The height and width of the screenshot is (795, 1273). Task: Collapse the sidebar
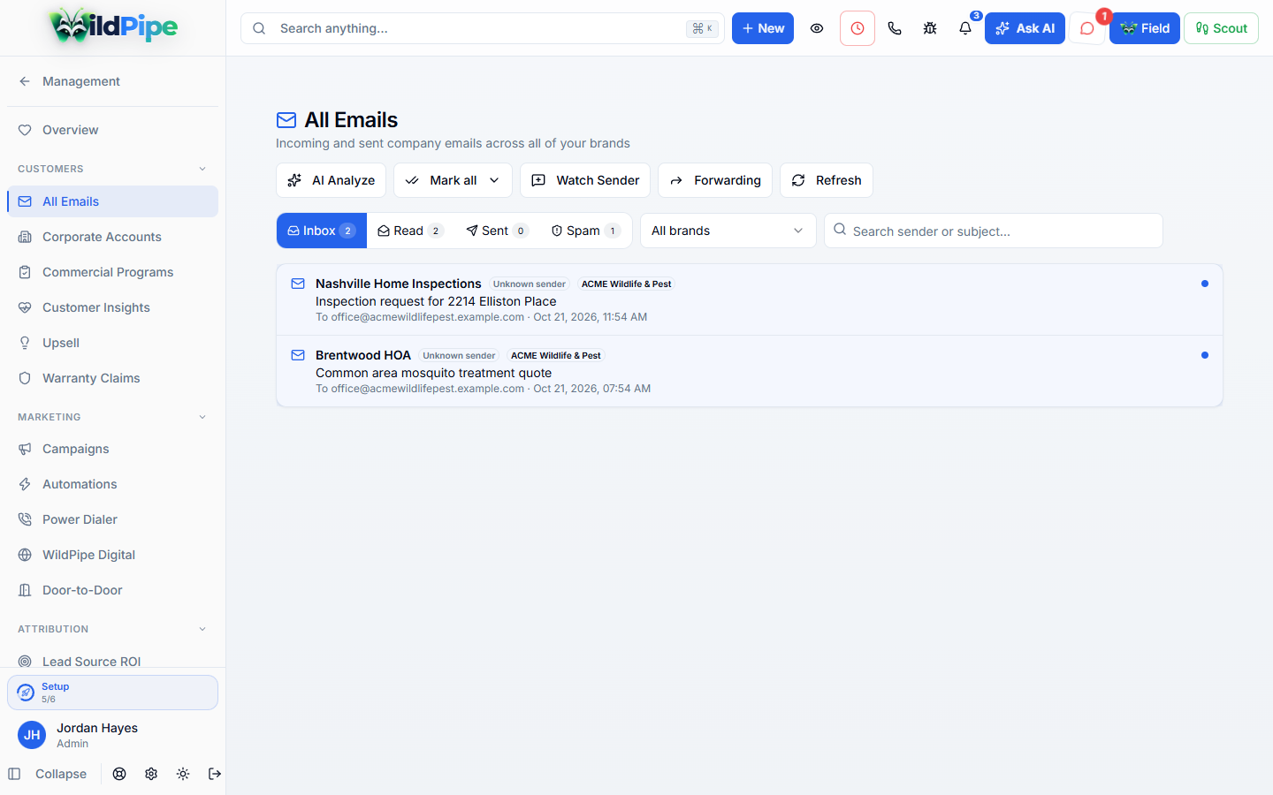[49, 774]
